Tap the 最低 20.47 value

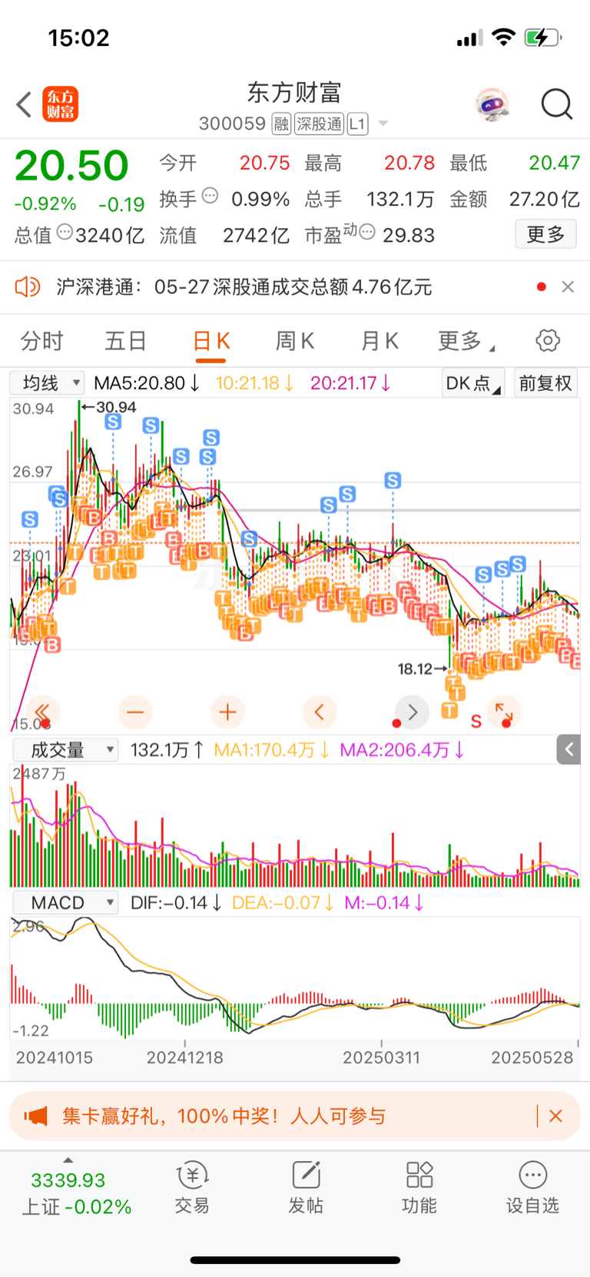554,163
